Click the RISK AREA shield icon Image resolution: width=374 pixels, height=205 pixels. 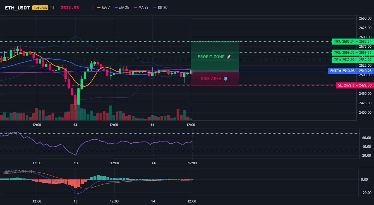(x=226, y=79)
